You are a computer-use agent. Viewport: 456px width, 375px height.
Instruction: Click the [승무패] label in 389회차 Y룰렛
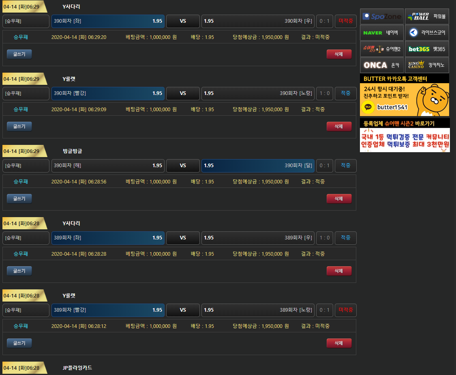[x=26, y=310]
